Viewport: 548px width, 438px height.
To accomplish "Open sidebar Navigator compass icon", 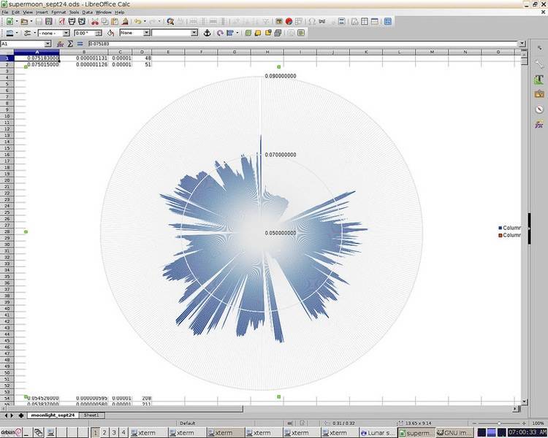I will [539, 109].
